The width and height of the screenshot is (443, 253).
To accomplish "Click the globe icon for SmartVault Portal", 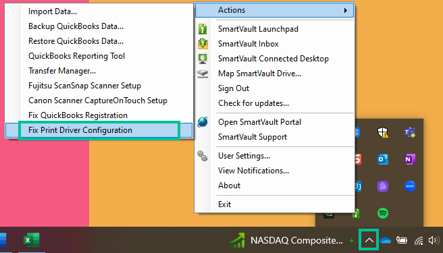I will (x=203, y=122).
